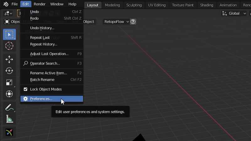The height and width of the screenshot is (141, 251).
Task: Click the Object Mode square icon
Action: (7, 22)
